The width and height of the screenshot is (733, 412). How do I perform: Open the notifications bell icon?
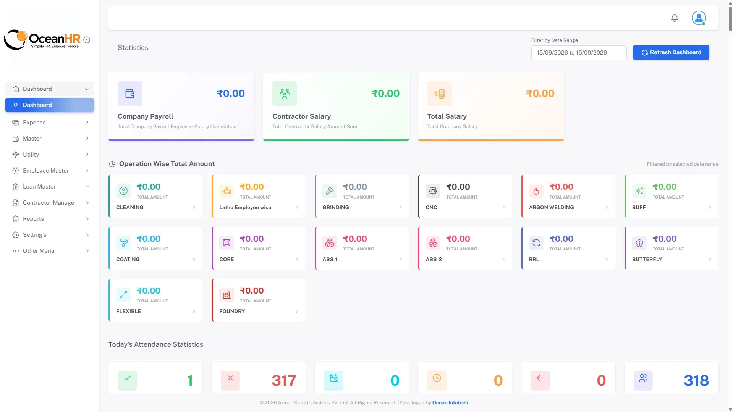[x=675, y=18]
